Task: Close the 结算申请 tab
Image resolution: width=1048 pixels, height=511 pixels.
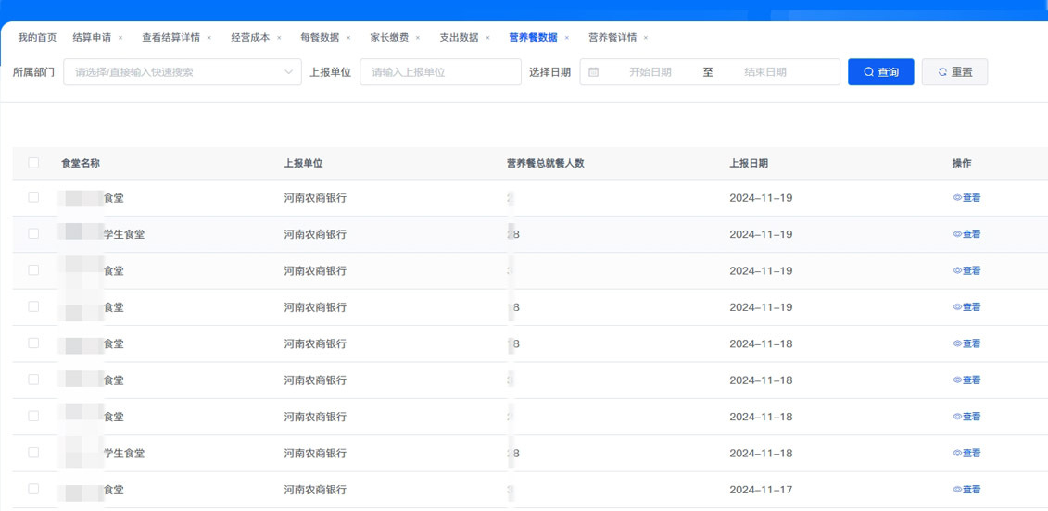Action: [x=120, y=38]
